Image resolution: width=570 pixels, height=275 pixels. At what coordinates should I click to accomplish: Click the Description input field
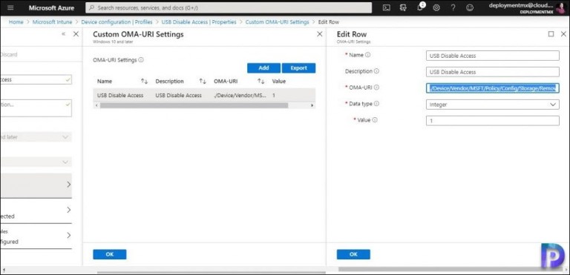pos(493,72)
